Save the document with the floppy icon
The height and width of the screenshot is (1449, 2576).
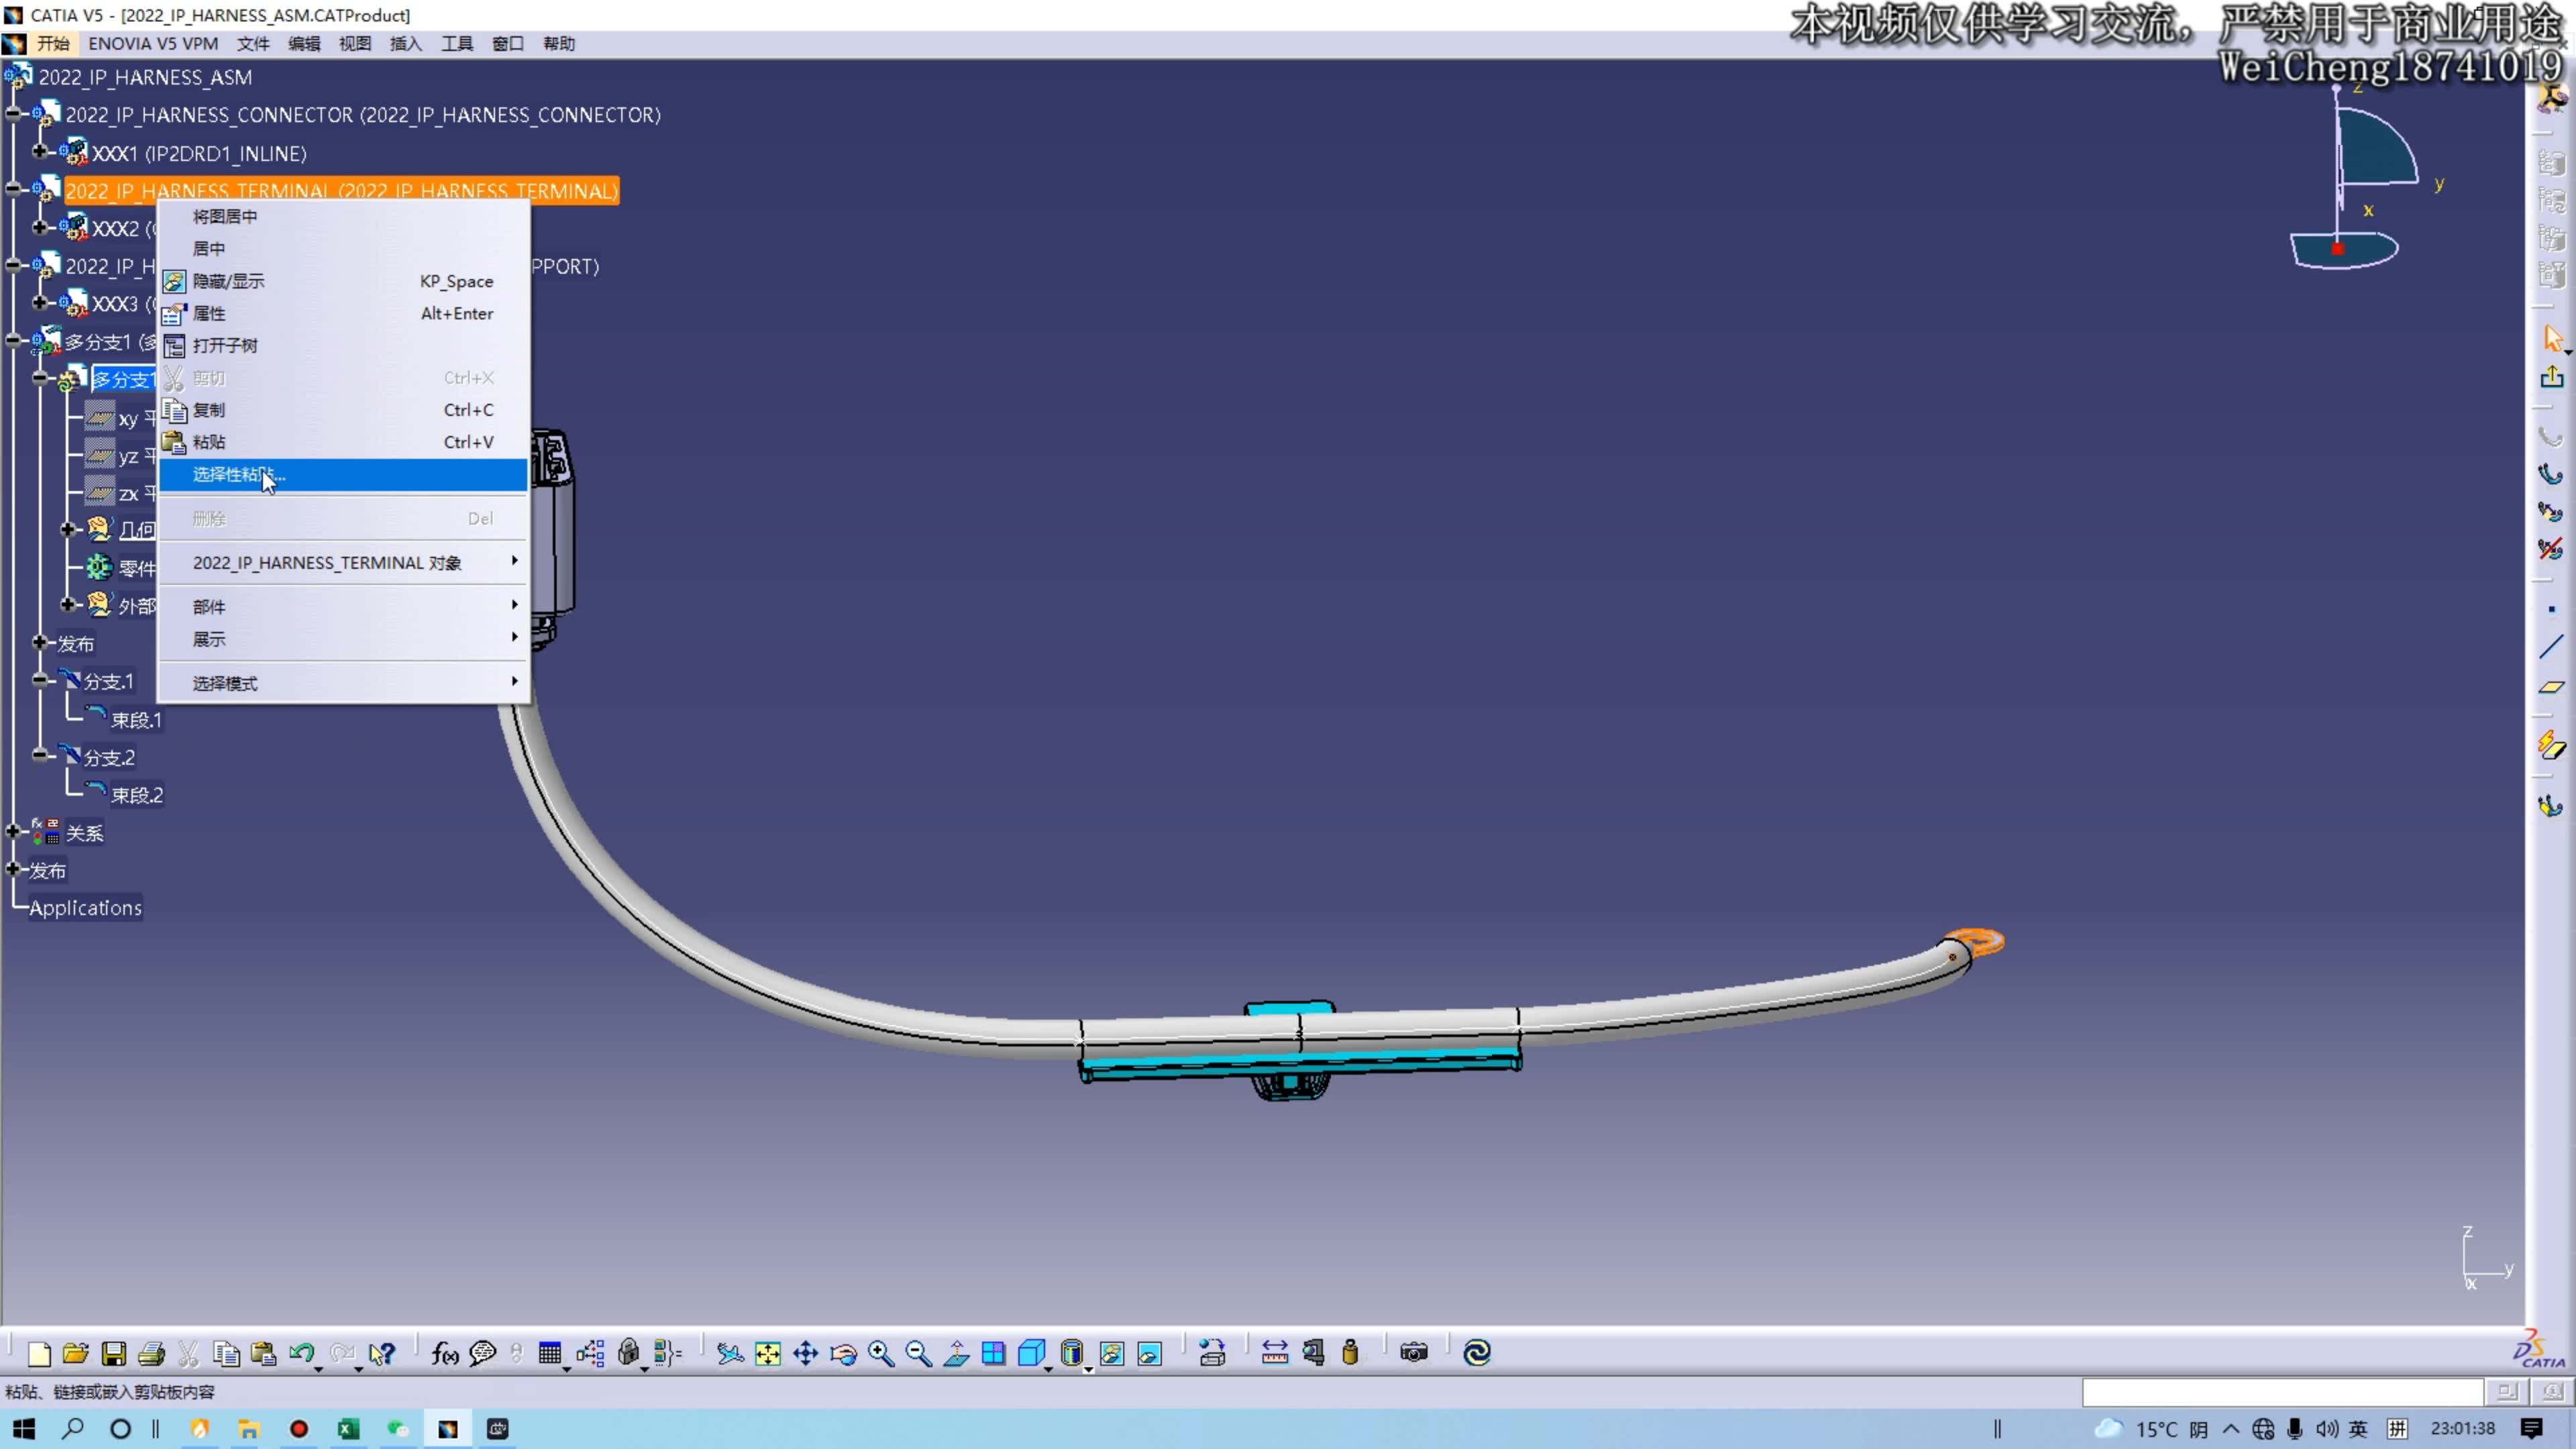(114, 1353)
